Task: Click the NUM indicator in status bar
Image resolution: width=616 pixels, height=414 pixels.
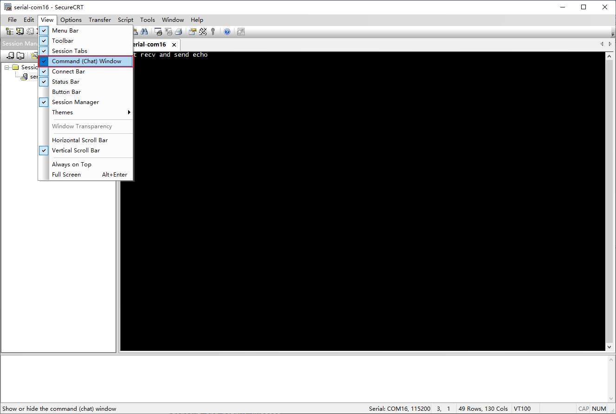Action: coord(599,409)
